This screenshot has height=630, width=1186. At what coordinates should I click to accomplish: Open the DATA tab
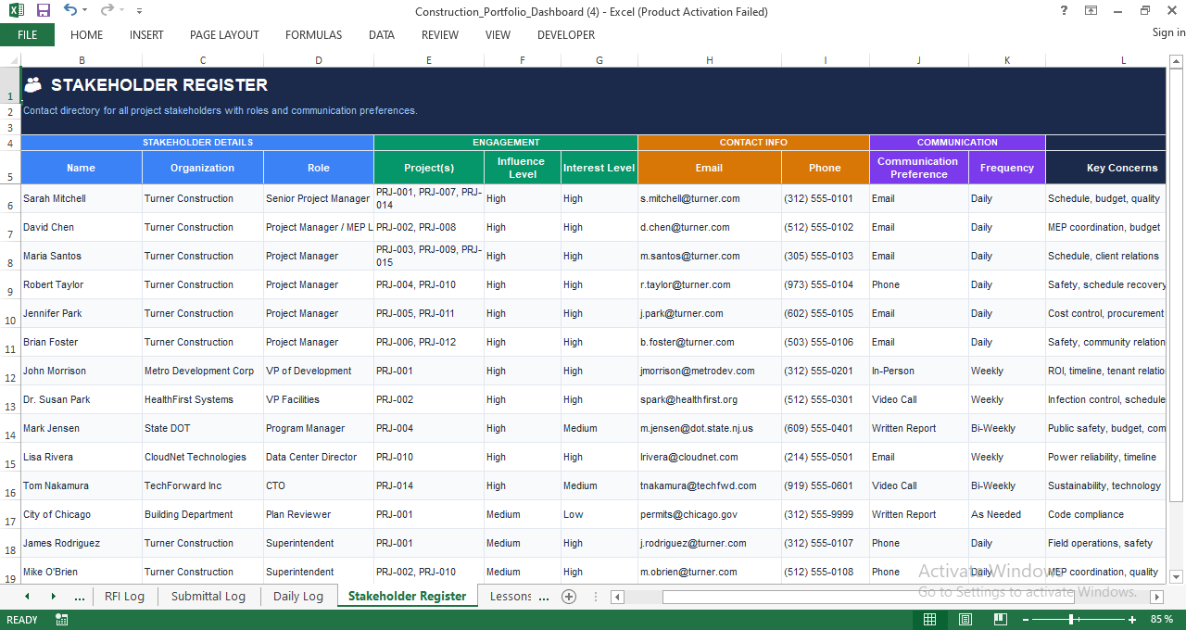tap(382, 35)
